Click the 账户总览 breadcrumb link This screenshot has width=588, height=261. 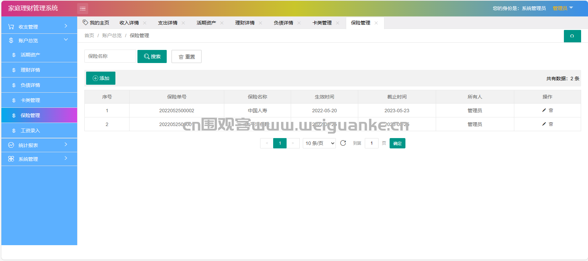coord(112,35)
